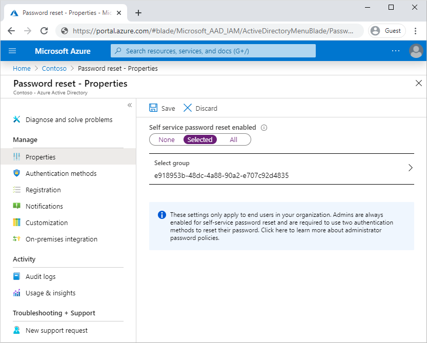The image size is (427, 343).
Task: Open the Select group row
Action: coord(281,169)
